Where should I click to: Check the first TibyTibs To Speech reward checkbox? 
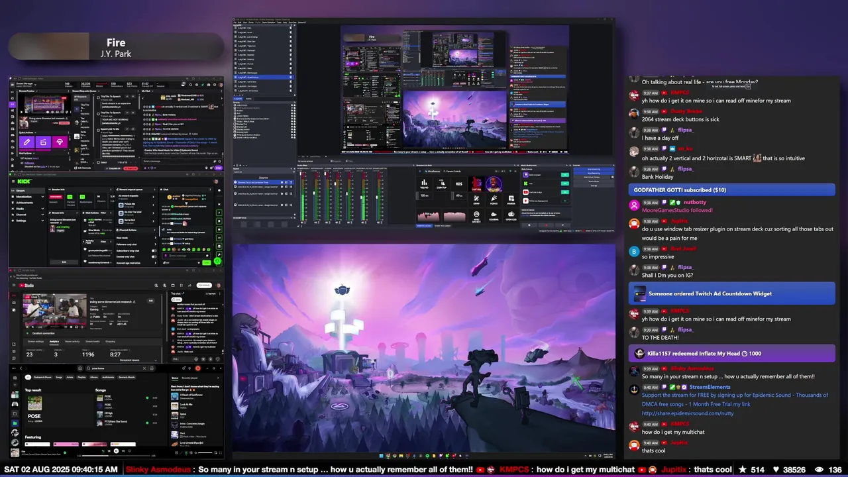pos(98,97)
